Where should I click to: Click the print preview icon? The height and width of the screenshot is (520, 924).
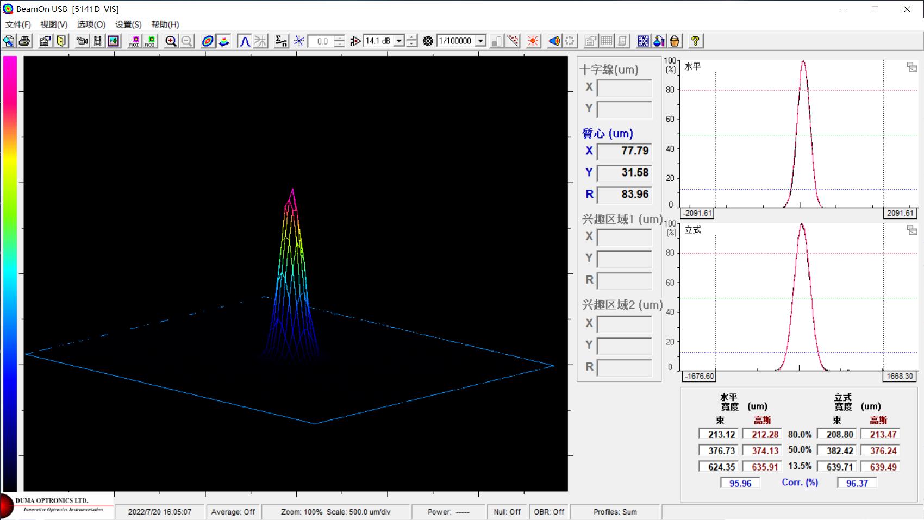(9, 41)
